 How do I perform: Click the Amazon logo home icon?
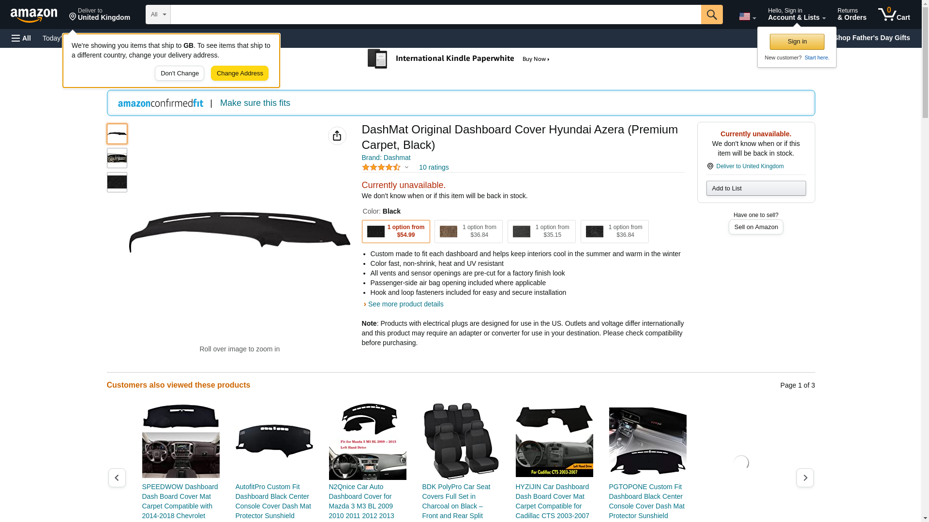(34, 15)
